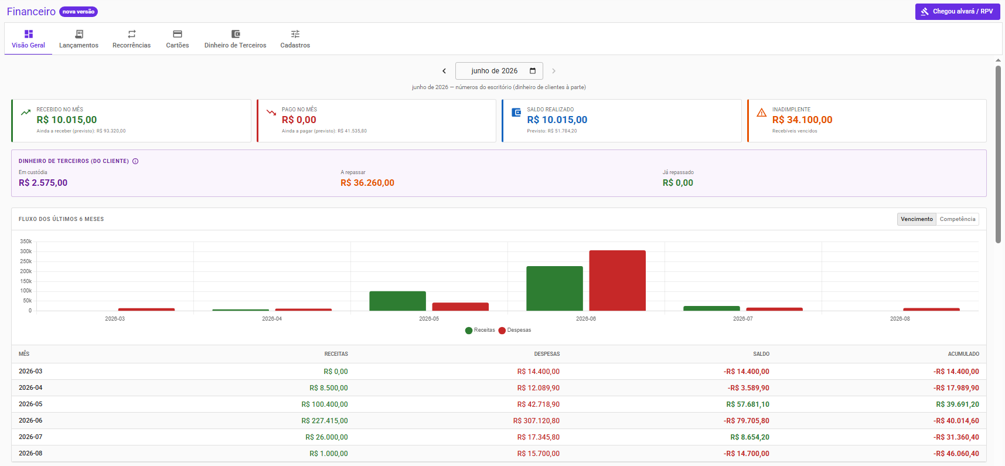This screenshot has width=1005, height=466.
Task: Click the green Receitas bar for 2026-07
Action: click(711, 308)
